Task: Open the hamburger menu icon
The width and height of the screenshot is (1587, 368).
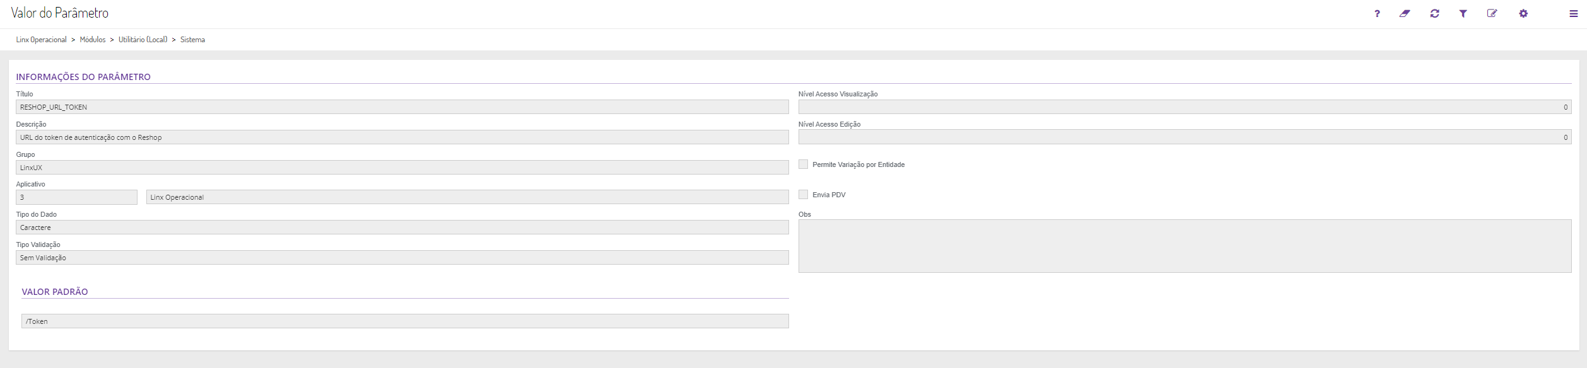Action: pos(1573,14)
